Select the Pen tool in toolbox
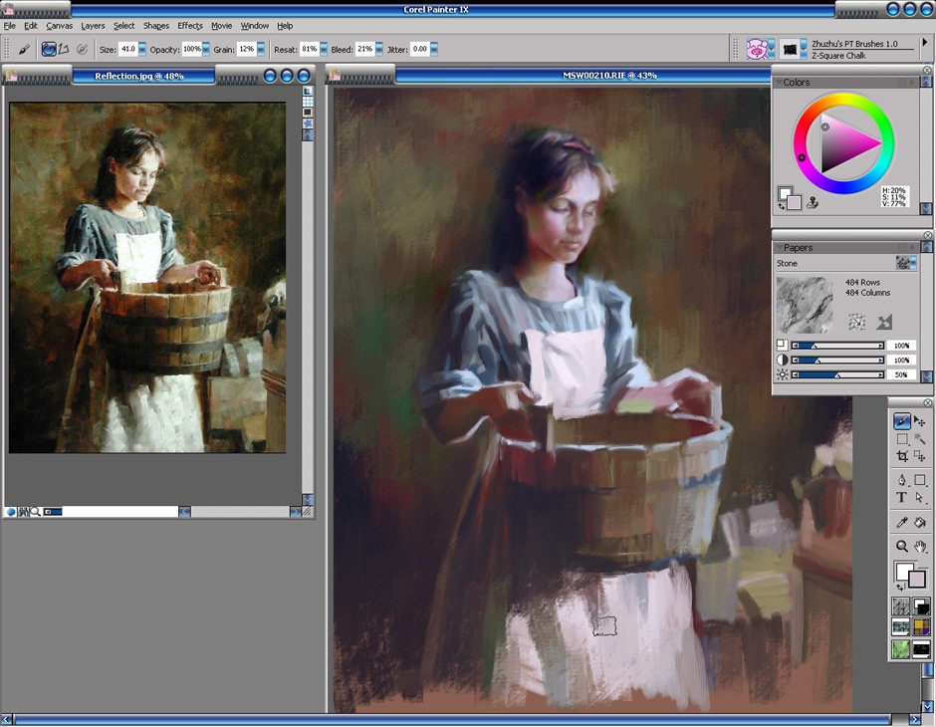The image size is (936, 727). [901, 480]
